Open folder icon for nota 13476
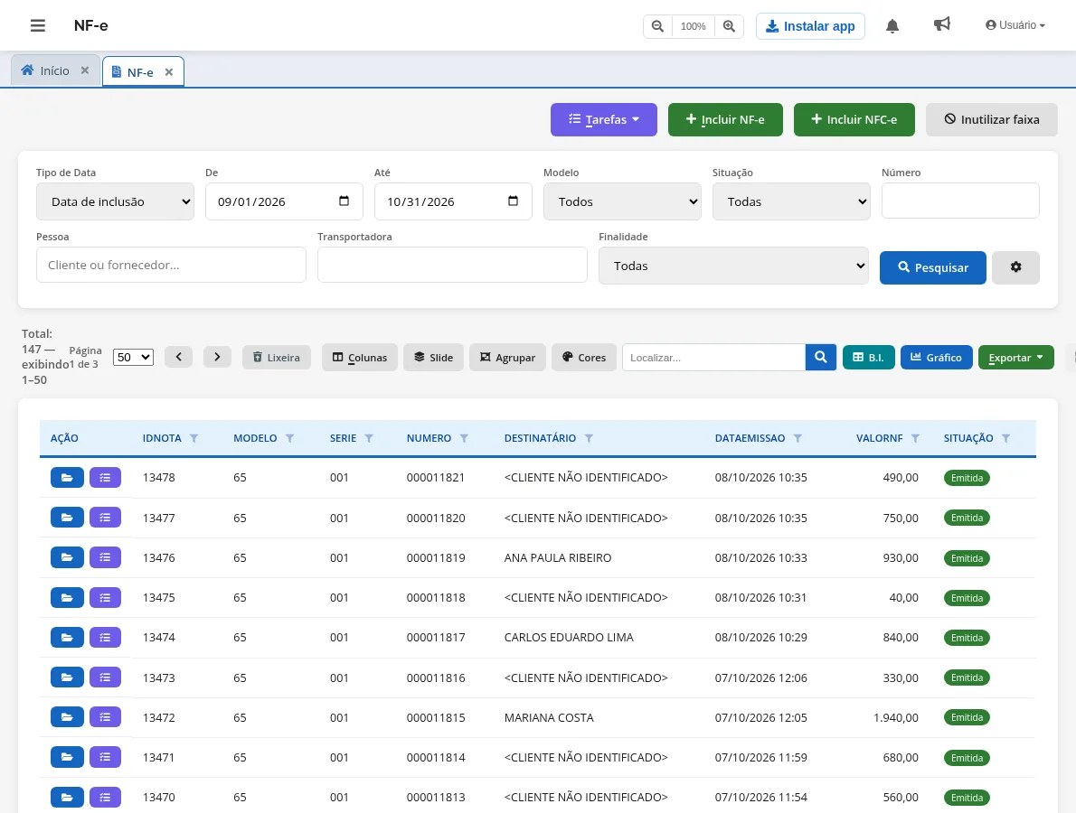 point(67,557)
